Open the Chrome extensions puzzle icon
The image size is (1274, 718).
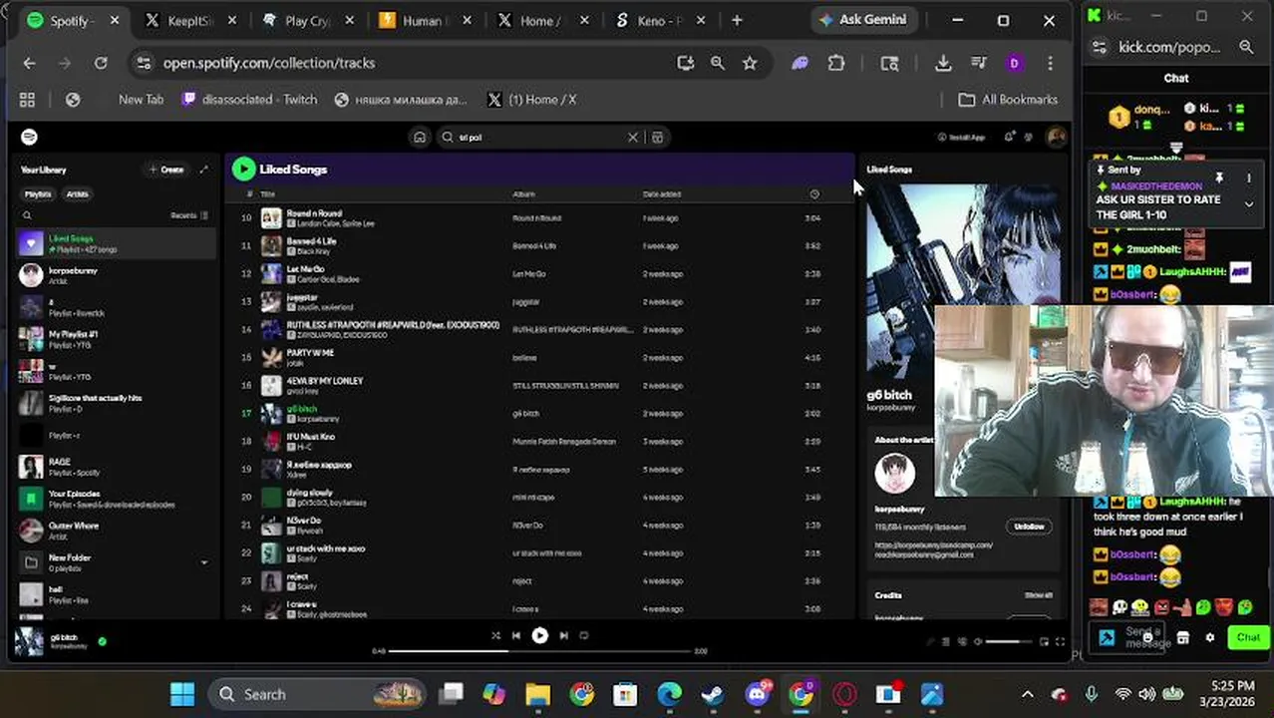(836, 63)
